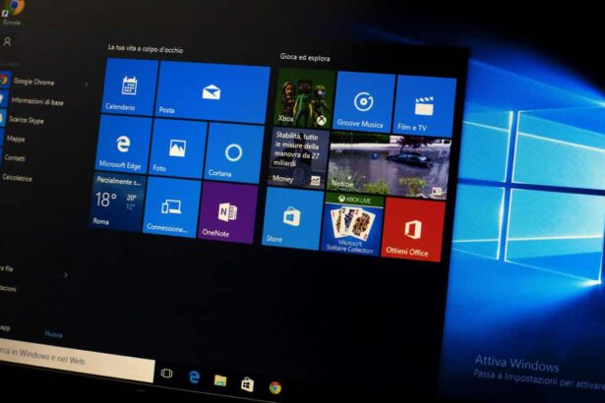605x403 pixels.
Task: Open the Foto tile
Action: (x=178, y=149)
